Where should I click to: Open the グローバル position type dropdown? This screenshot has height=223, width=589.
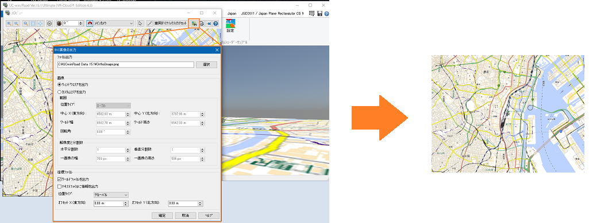tap(111, 195)
